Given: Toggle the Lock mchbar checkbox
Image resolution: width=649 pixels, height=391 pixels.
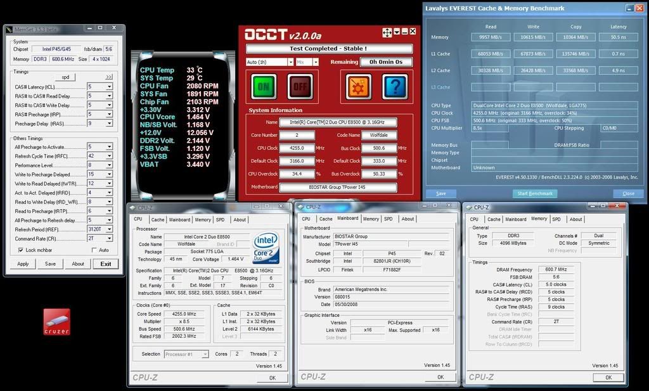Looking at the screenshot, I should 21,250.
